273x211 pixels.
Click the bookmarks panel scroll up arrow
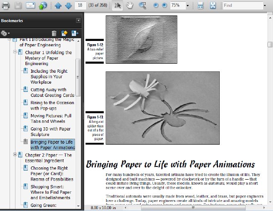pos(78,41)
